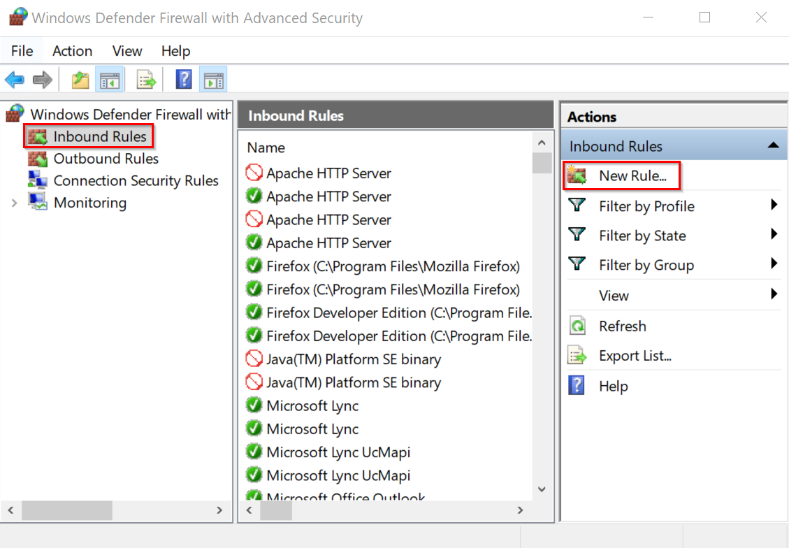Click the Refresh action in Actions pane

(622, 326)
